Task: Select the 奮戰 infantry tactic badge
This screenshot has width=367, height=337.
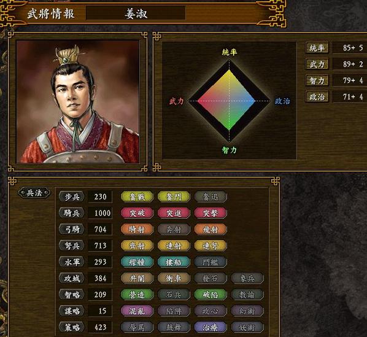Action: coord(137,197)
